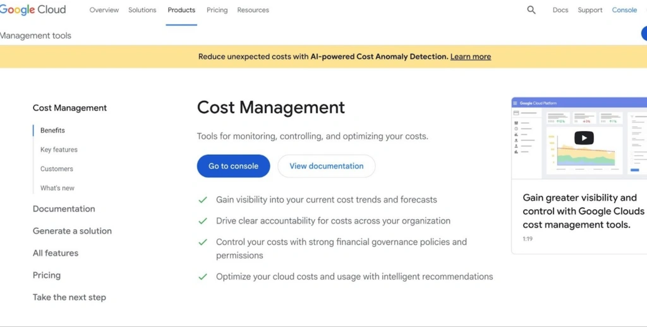Click the search magnifier icon
This screenshot has height=327, width=647.
pyautogui.click(x=531, y=10)
